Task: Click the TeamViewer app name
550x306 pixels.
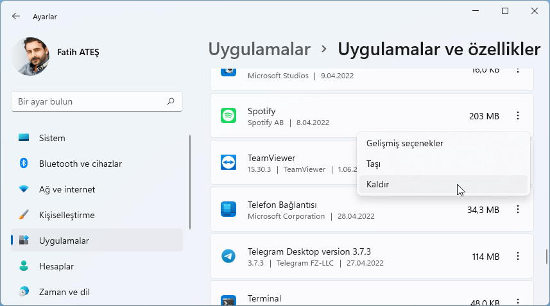Action: pyautogui.click(x=271, y=158)
